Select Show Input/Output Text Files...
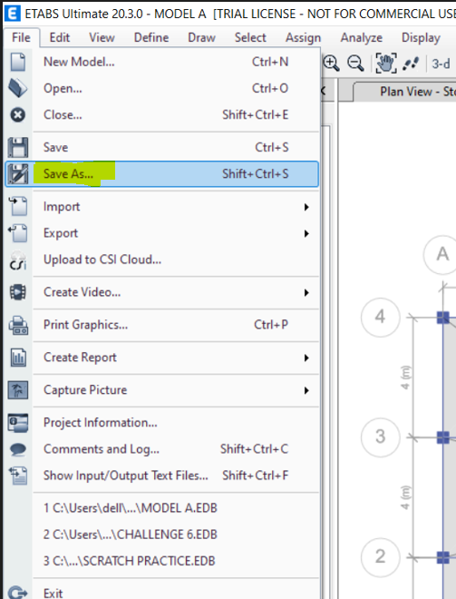456x599 pixels. pos(162,476)
